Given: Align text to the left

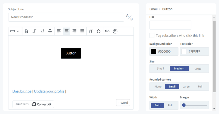Looking at the screenshot, I should pos(59,31).
